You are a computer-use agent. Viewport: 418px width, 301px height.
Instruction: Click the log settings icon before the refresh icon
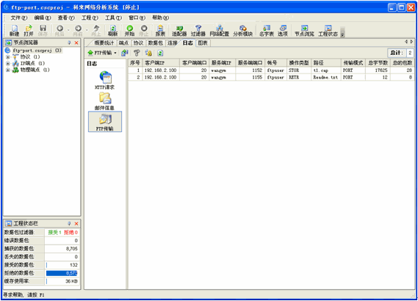(x=148, y=53)
